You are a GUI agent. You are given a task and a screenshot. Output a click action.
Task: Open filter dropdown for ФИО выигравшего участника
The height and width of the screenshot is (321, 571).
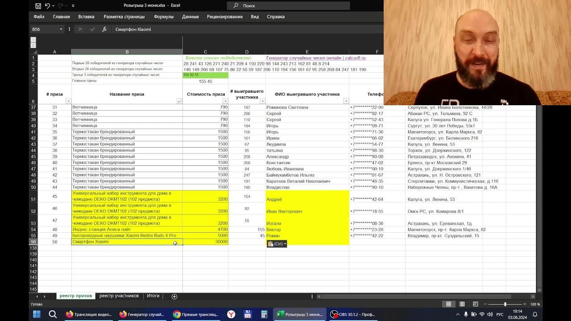(x=346, y=101)
